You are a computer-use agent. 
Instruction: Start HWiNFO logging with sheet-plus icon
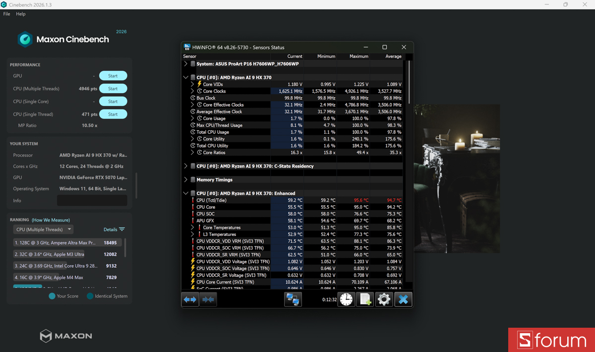pos(365,299)
